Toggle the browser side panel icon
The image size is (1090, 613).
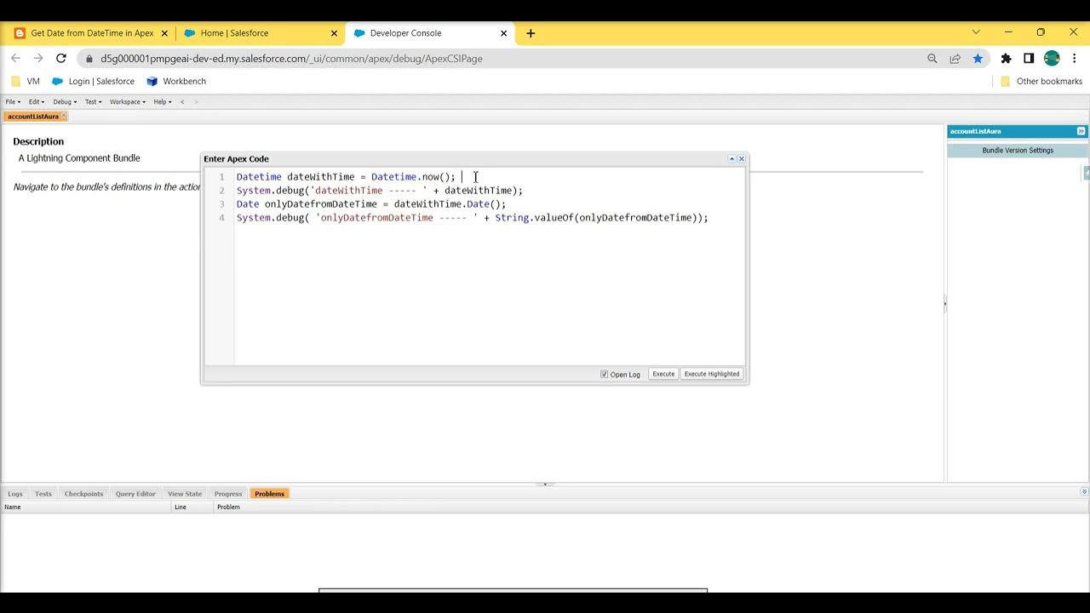[1029, 59]
